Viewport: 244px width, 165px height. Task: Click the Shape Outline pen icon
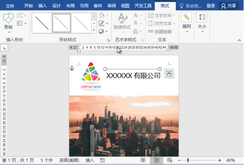click(102, 23)
